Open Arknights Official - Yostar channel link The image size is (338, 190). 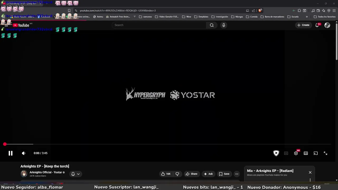(x=46, y=172)
